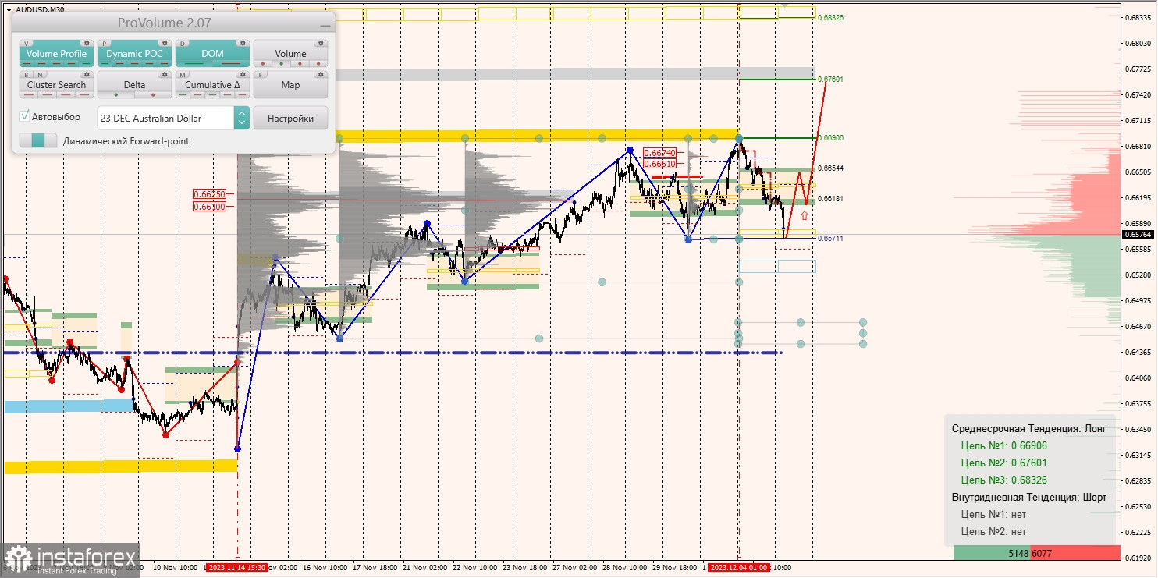The height and width of the screenshot is (578, 1158).
Task: Minimize the ProVolume 2.07 panel
Action: tap(325, 26)
